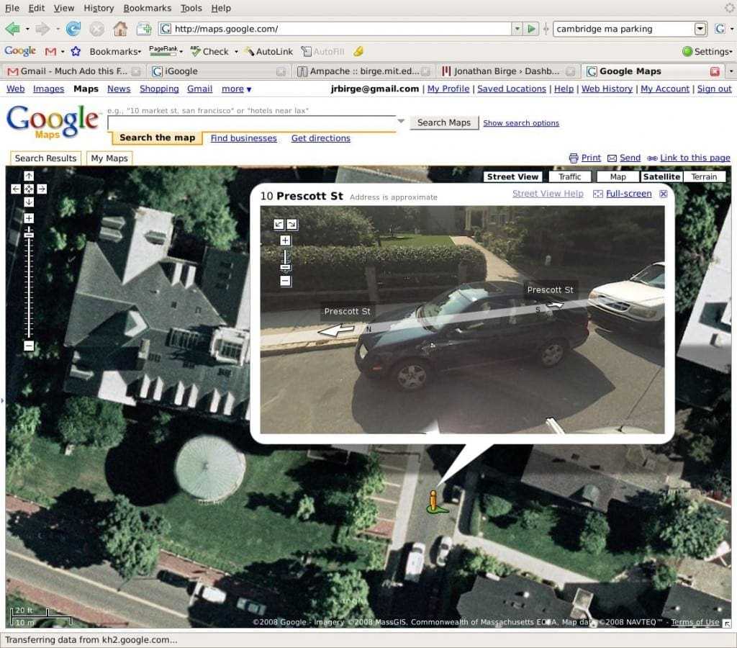The image size is (737, 648).
Task: Expand the URL address bar history dropdown
Action: pos(517,29)
